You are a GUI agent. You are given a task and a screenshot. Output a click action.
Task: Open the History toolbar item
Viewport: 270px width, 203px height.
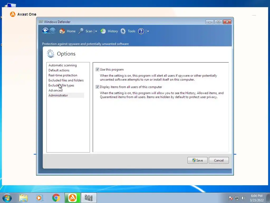pyautogui.click(x=113, y=31)
